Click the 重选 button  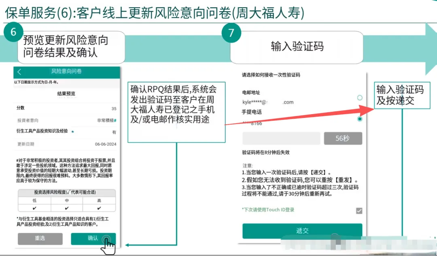pos(40,239)
